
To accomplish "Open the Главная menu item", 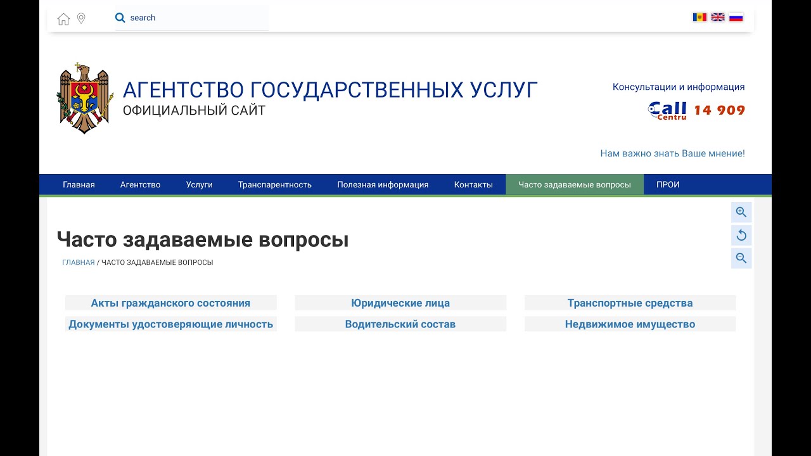I will click(79, 185).
